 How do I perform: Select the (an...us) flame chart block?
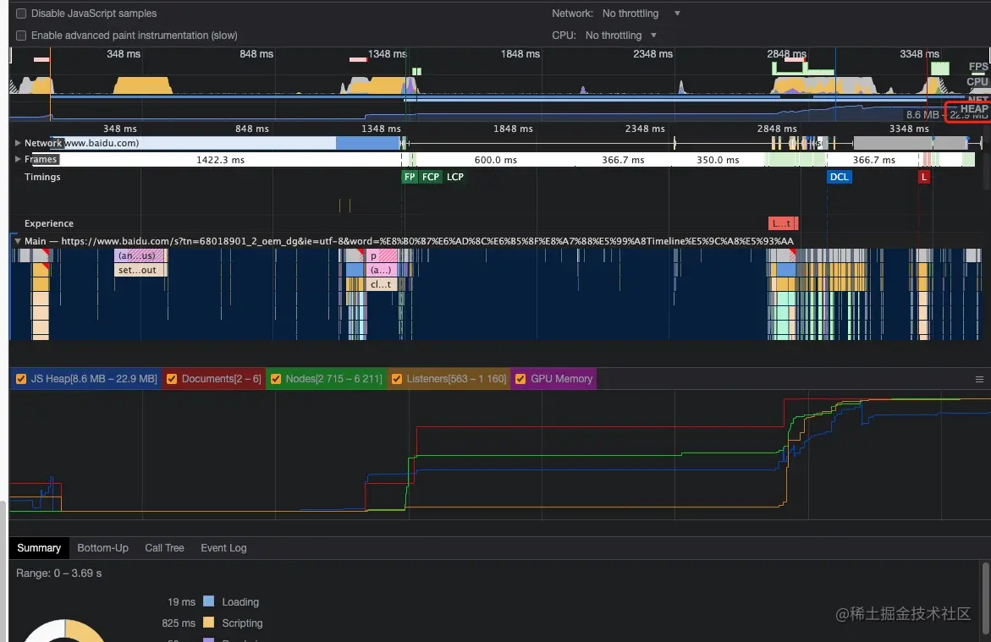(140, 255)
